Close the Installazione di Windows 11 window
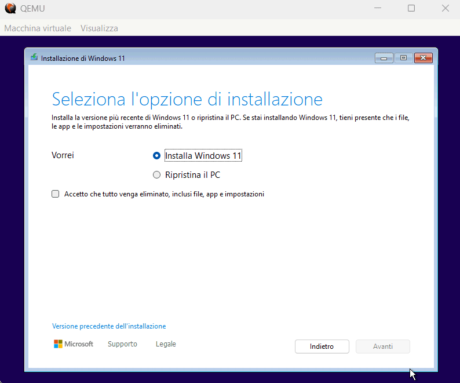 423,58
